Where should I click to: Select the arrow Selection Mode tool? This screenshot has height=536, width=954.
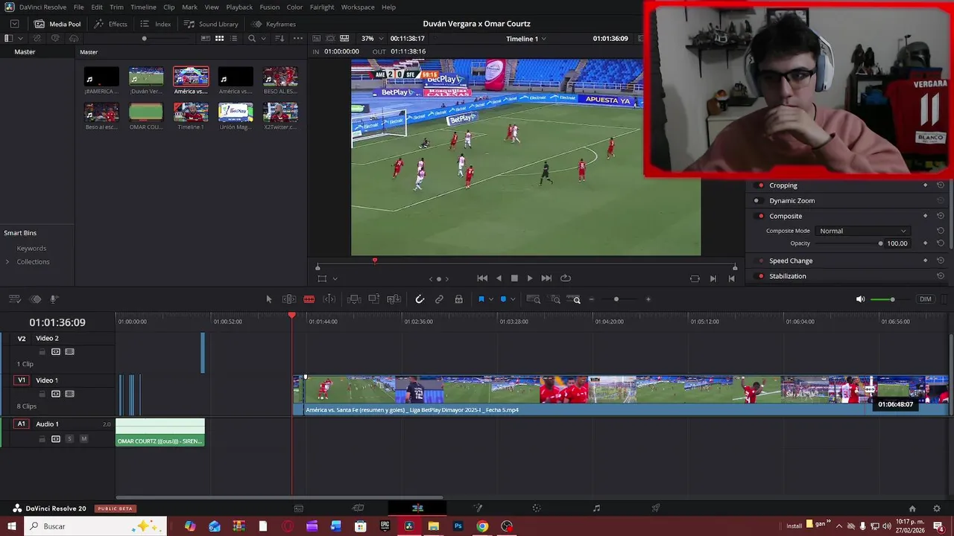coord(269,299)
